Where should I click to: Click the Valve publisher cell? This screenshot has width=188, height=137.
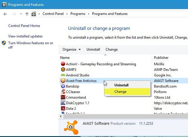(x=158, y=109)
